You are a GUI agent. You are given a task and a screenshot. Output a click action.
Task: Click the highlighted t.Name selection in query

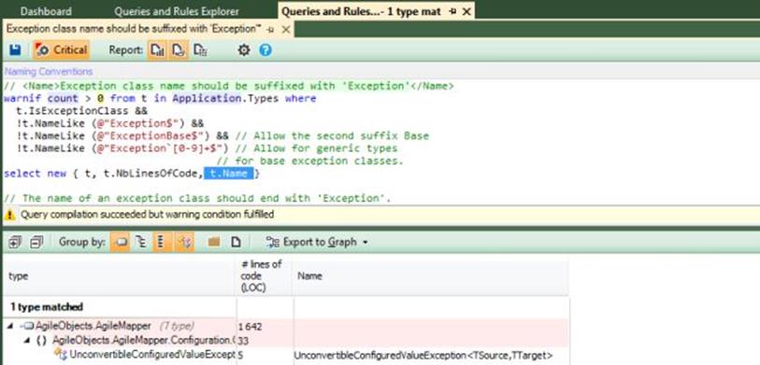(x=228, y=174)
